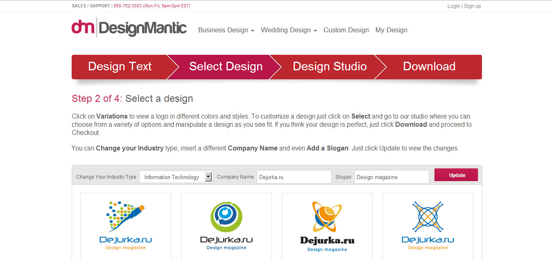Click the Sign up link
Image resolution: width=552 pixels, height=260 pixels.
coord(473,6)
